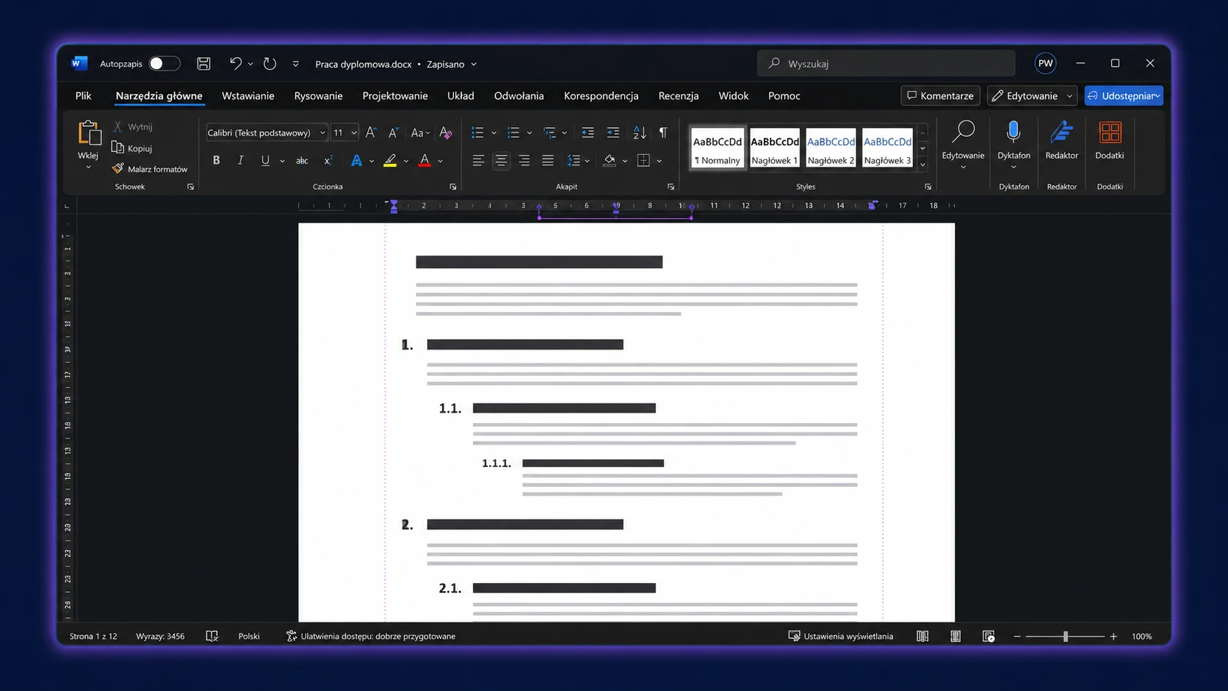Viewport: 1228px width, 691px height.
Task: Switch to the Recenzja tab
Action: [678, 95]
